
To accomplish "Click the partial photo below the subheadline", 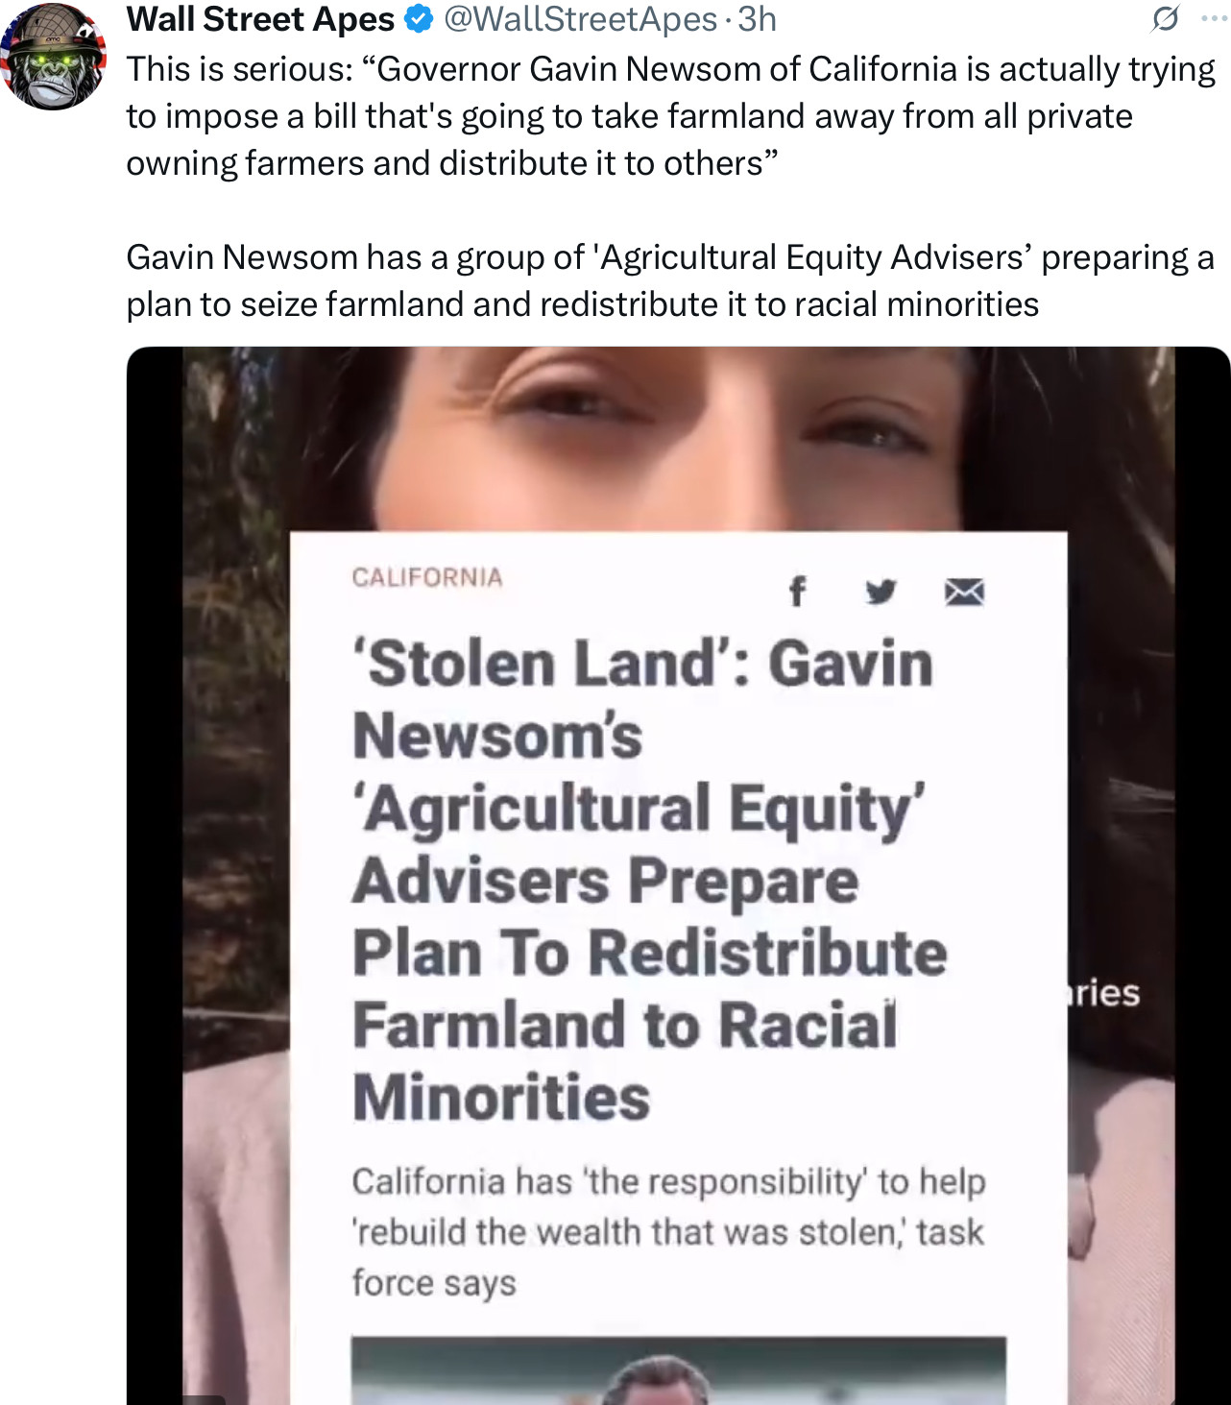I will (679, 1369).
